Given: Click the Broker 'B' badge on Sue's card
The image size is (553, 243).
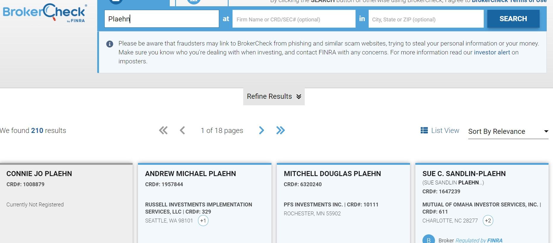Looking at the screenshot, I should tap(428, 239).
